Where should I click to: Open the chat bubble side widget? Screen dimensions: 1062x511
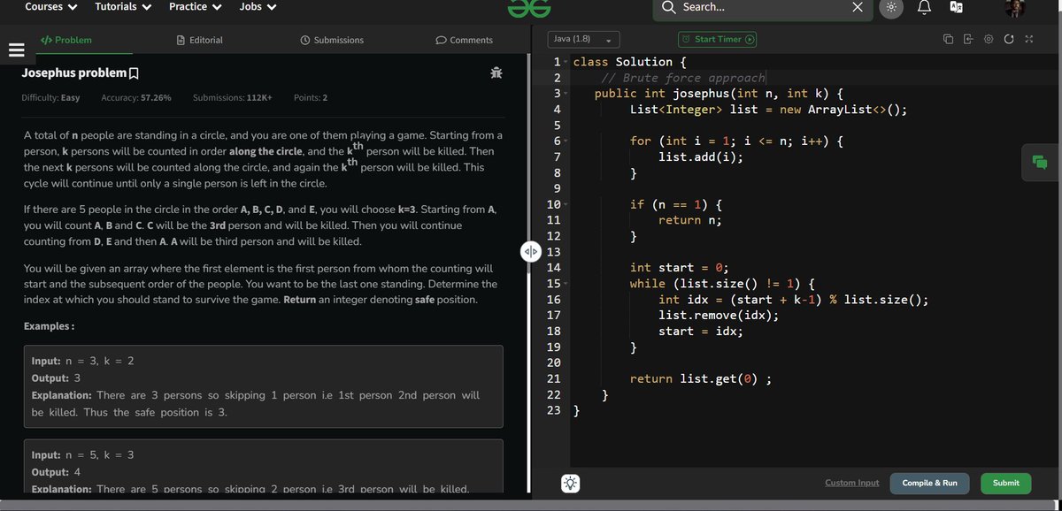[1040, 162]
